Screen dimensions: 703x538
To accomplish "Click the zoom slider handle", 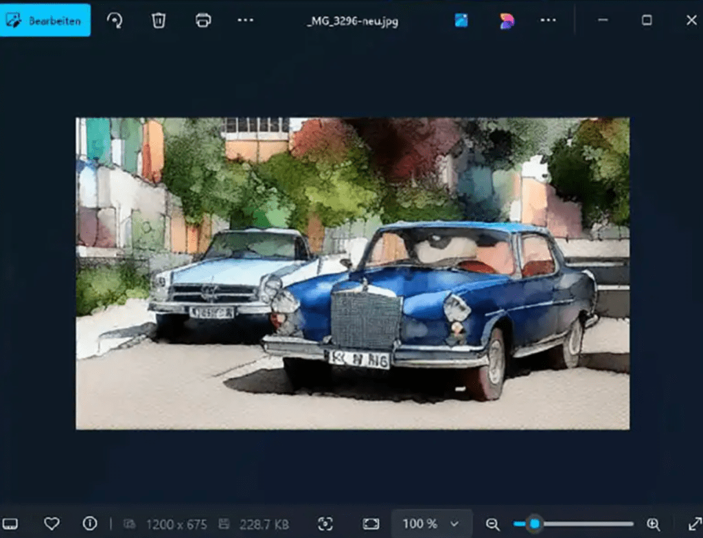I will pos(534,524).
